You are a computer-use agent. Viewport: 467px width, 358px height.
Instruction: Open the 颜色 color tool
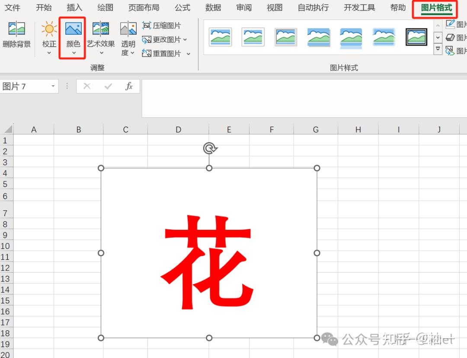[73, 37]
